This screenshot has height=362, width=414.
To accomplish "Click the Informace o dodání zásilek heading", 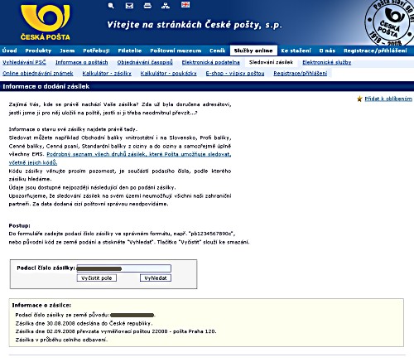I will click(x=46, y=86).
